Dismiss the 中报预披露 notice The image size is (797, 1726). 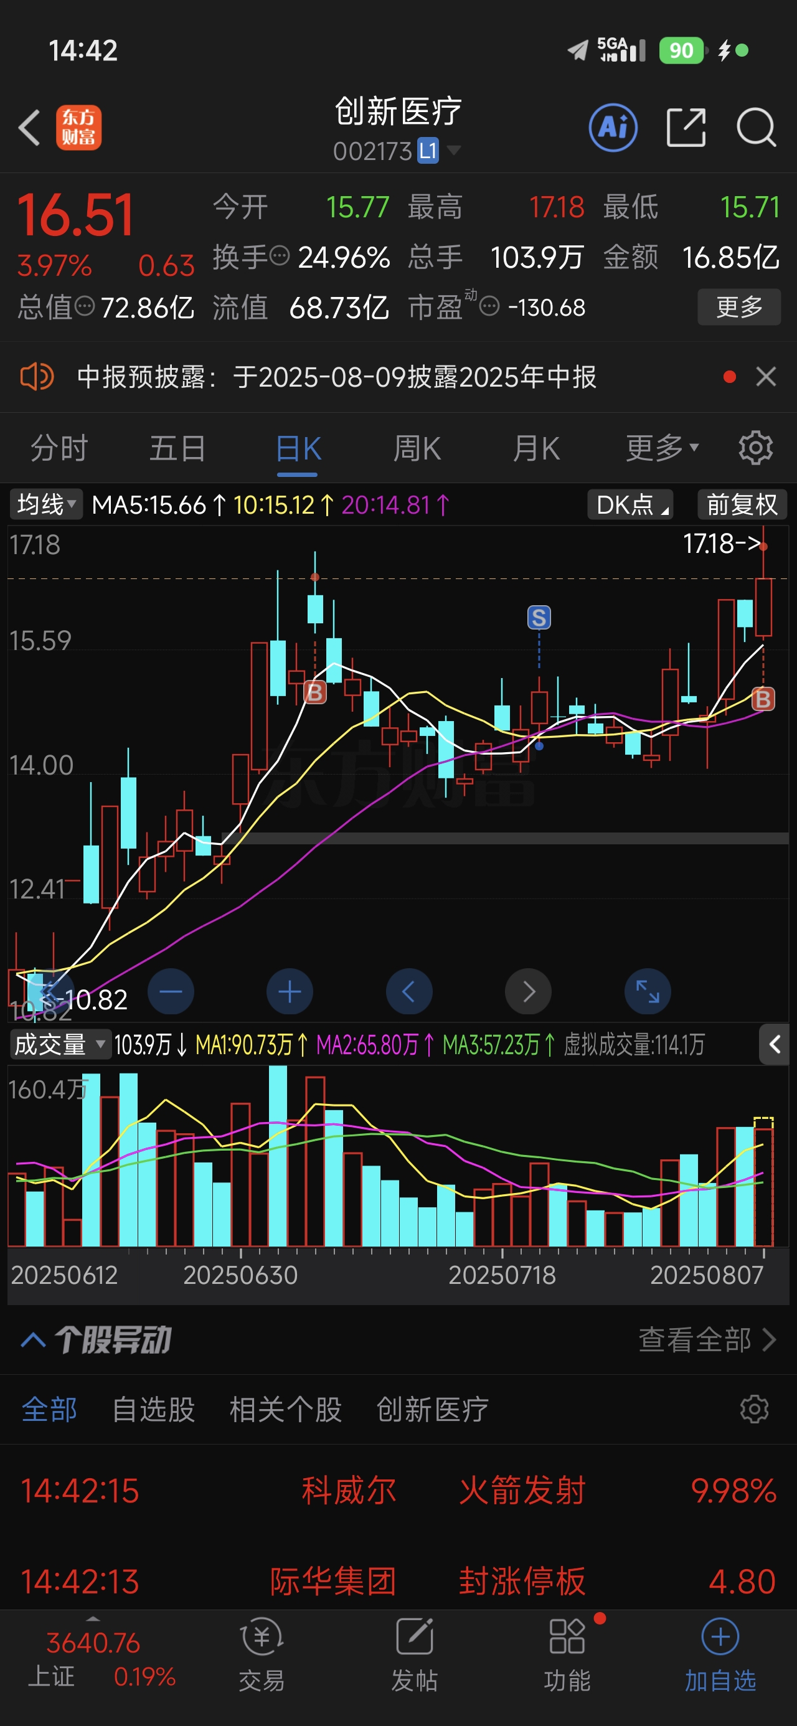(765, 377)
